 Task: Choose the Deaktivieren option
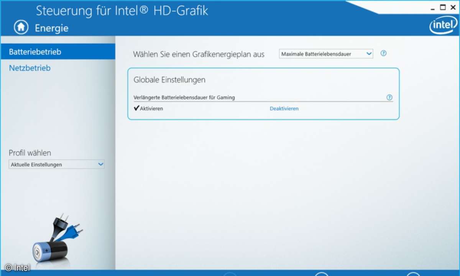pos(284,108)
